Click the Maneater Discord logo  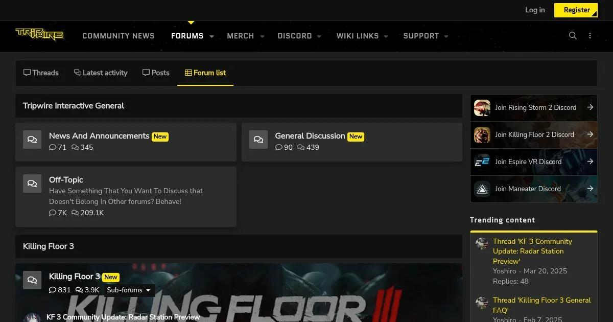pyautogui.click(x=482, y=189)
